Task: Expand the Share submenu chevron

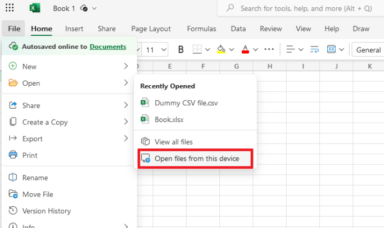Action: [126, 105]
